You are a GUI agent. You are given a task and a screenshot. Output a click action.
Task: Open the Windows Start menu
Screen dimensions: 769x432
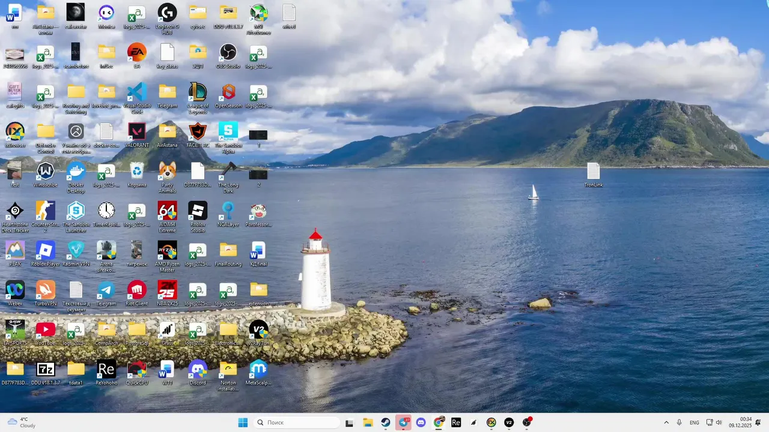pyautogui.click(x=243, y=422)
